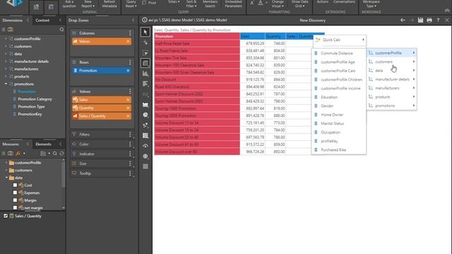The image size is (452, 254).
Task: Check the net margin measure checkbox
Action: [x=15, y=207]
